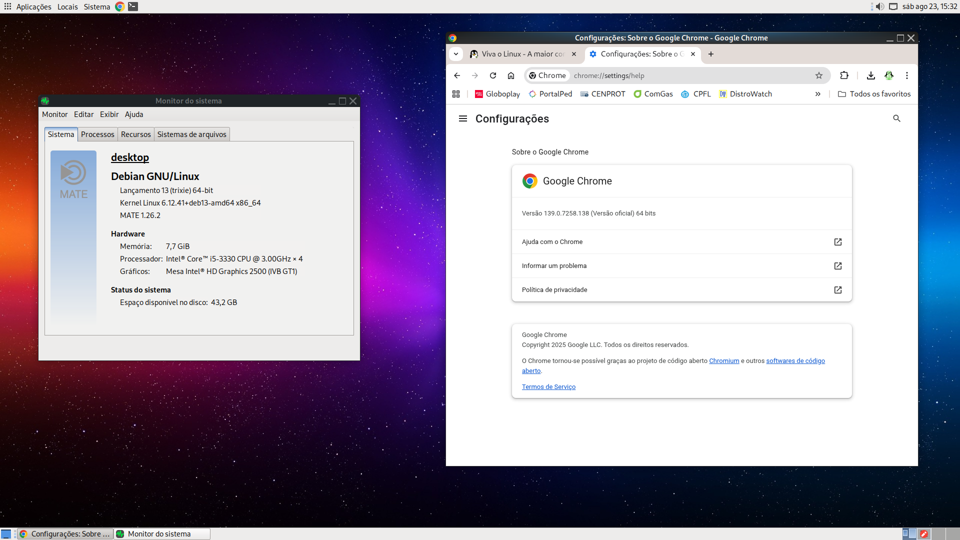This screenshot has height=540, width=960.
Task: Select Configurações: Sobre taskbar window button
Action: pos(65,534)
